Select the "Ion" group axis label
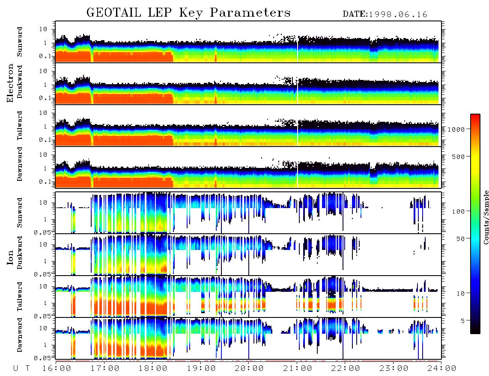 click(10, 257)
